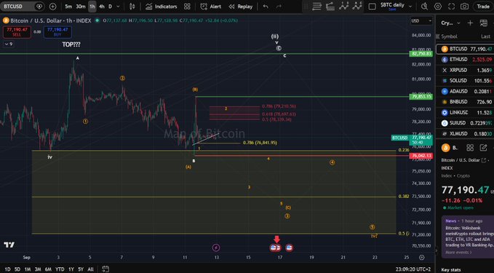Screen dimensions: 494x273
Task: Redo the chart action
Action: (279, 7)
